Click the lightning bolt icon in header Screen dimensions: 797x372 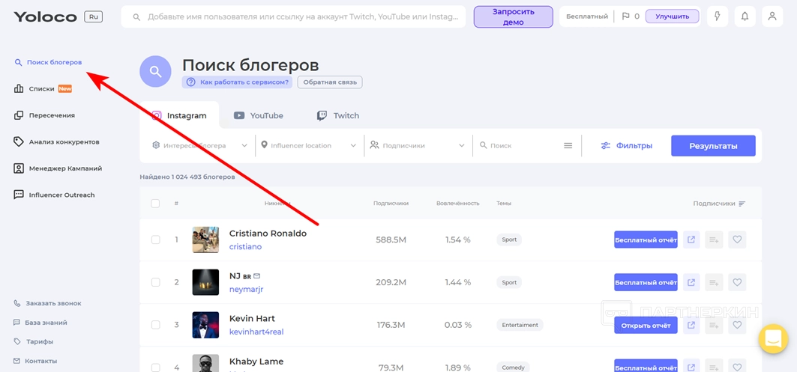tap(718, 16)
